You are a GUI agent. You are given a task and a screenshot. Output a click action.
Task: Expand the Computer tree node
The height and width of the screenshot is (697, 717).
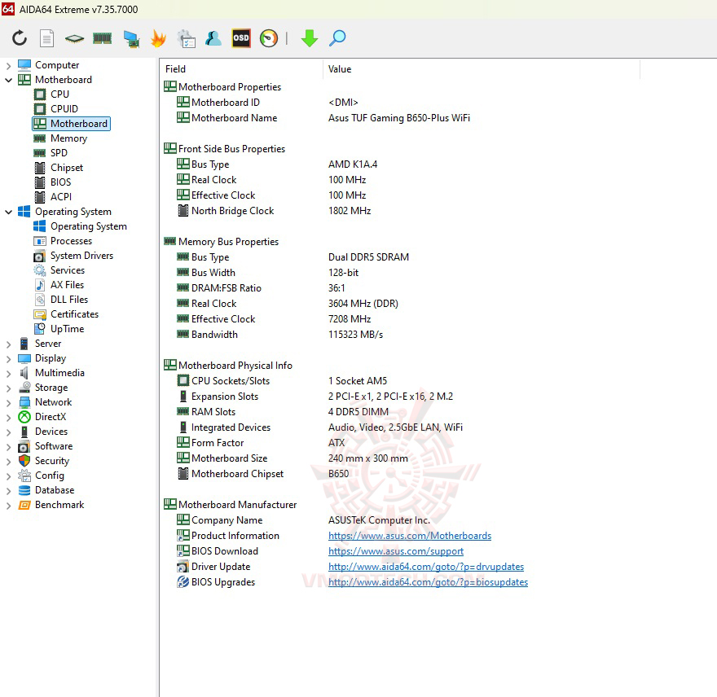[8, 66]
